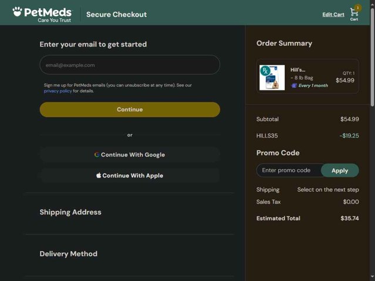Click the HILLS35 discount code label
The image size is (375, 281).
click(x=267, y=136)
